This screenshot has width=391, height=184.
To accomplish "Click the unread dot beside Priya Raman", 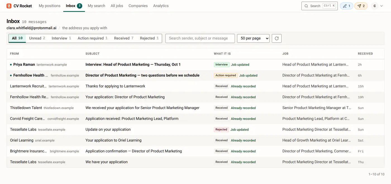I will [x=11, y=65].
